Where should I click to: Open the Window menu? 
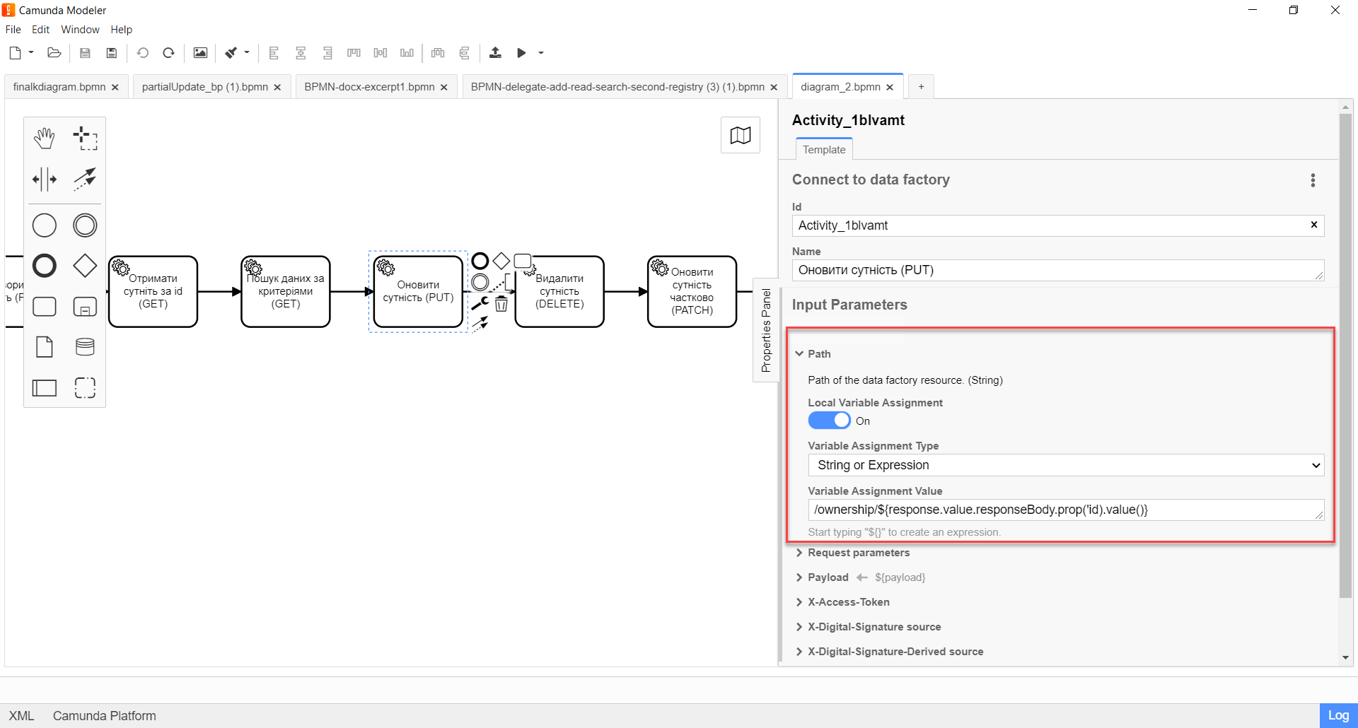coord(80,30)
